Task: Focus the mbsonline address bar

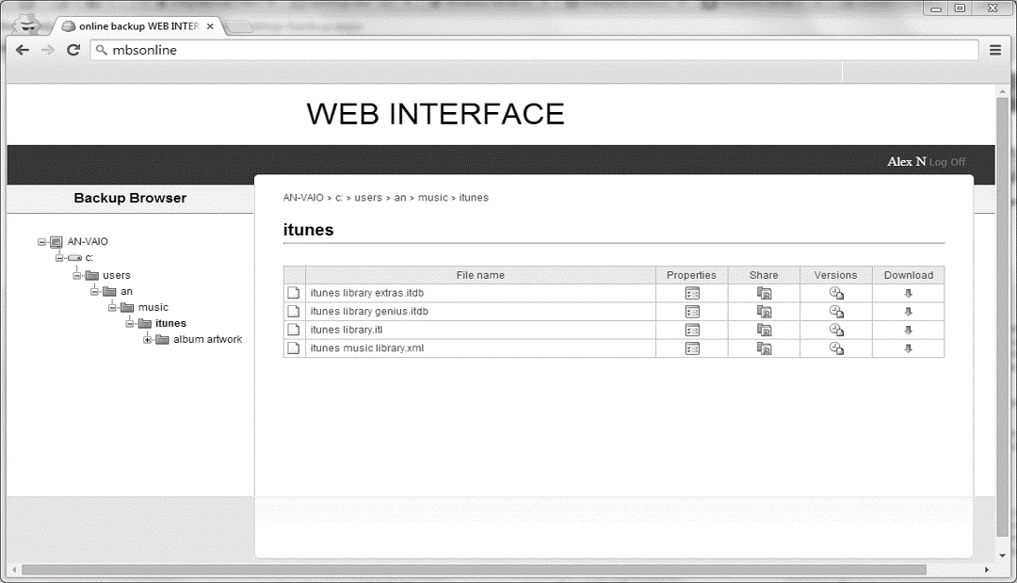Action: pyautogui.click(x=534, y=50)
